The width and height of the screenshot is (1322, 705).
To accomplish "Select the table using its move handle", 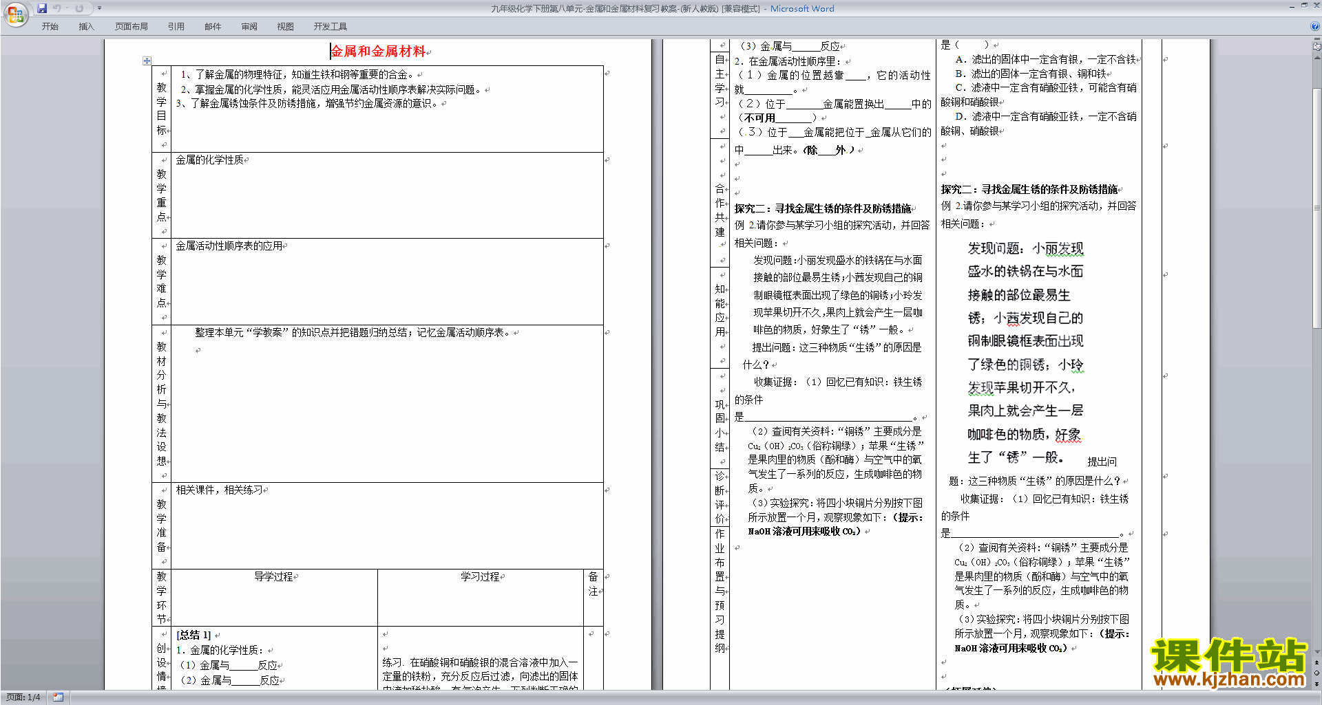I will [x=147, y=61].
